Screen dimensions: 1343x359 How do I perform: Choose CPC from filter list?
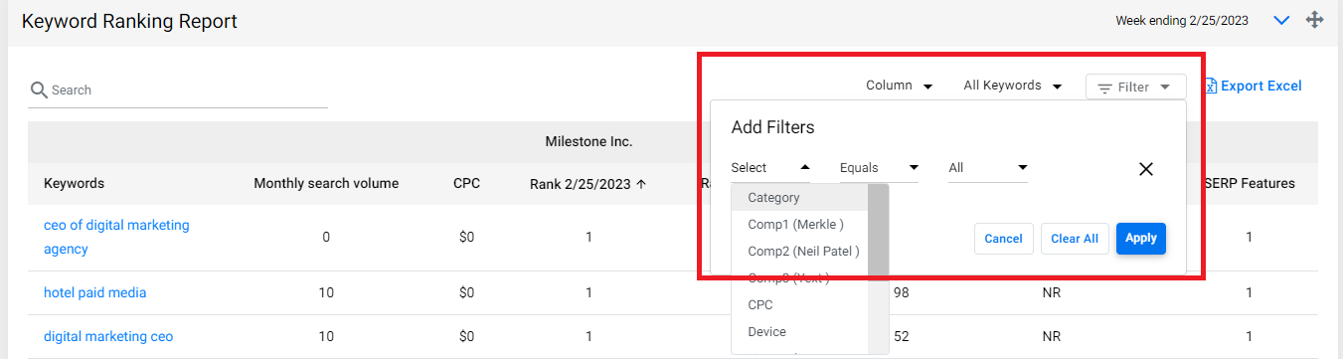pyautogui.click(x=799, y=305)
